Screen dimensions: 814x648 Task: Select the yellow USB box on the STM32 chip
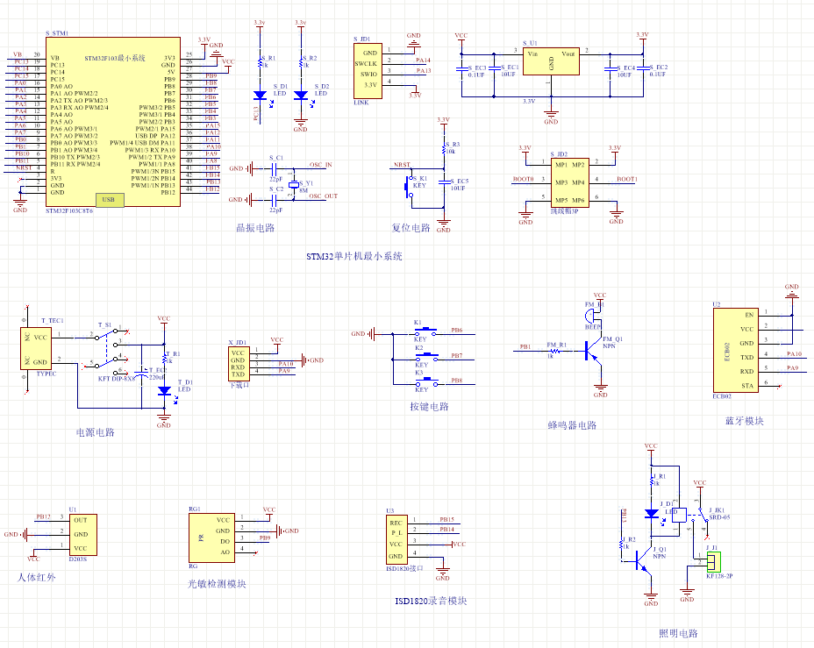(x=108, y=200)
